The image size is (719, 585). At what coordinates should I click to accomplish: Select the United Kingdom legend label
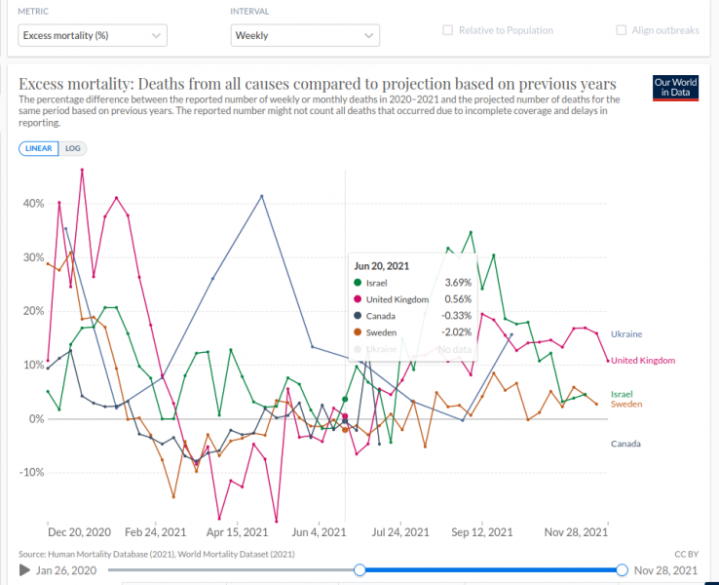(x=643, y=361)
